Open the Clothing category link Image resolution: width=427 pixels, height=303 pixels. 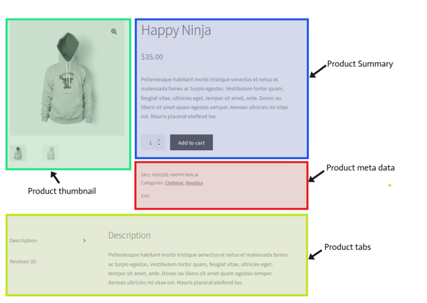pyautogui.click(x=174, y=183)
